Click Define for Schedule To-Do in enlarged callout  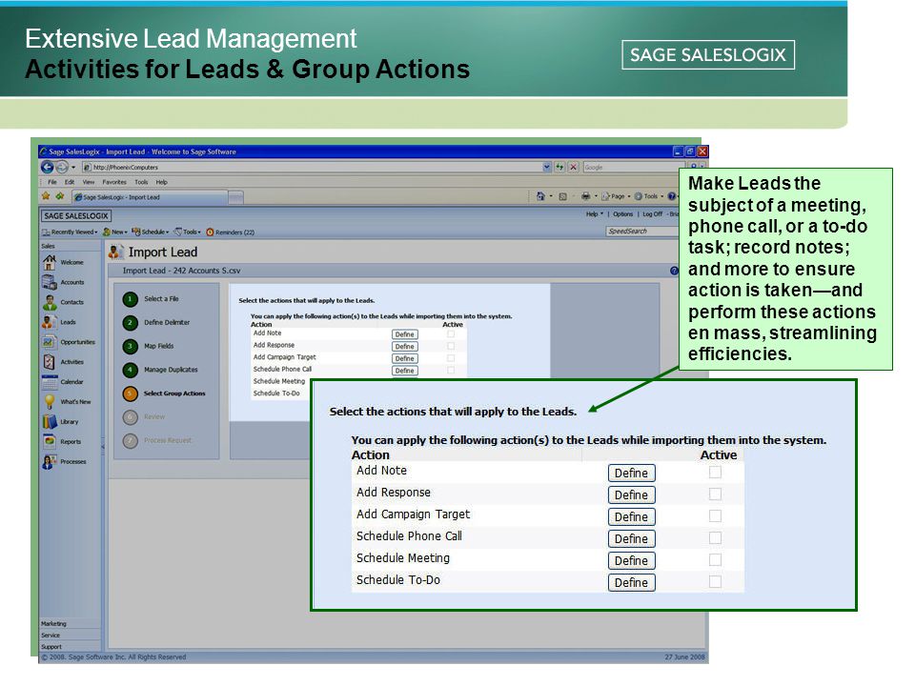tap(631, 583)
